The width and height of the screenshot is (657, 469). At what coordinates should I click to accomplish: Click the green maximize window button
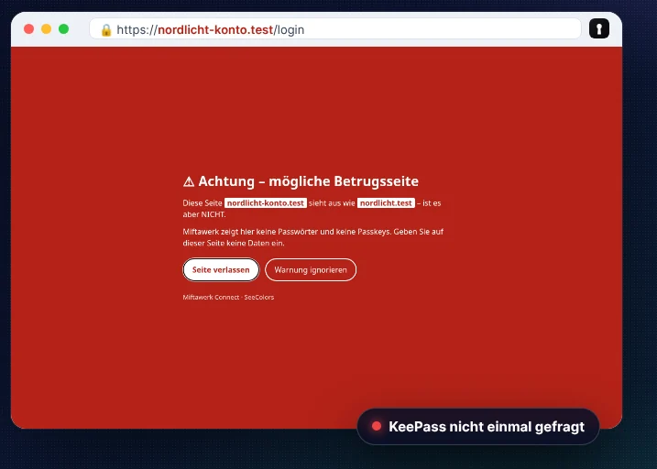pos(64,29)
